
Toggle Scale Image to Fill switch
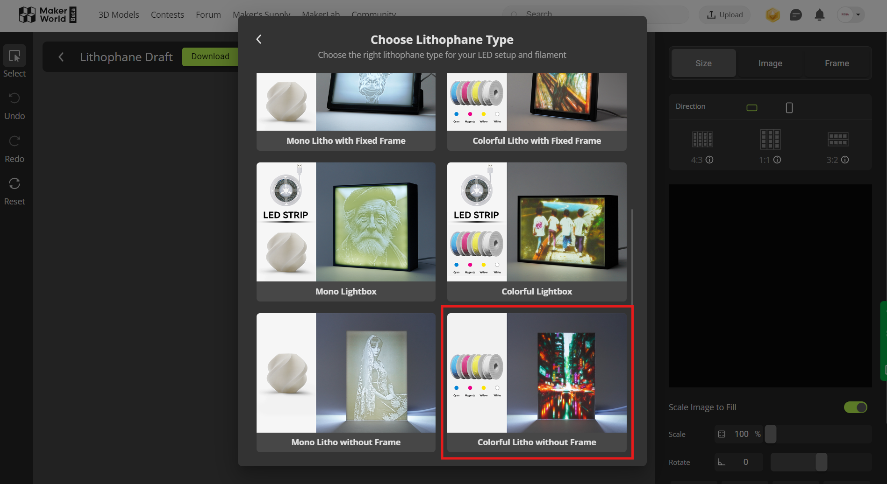[855, 407]
